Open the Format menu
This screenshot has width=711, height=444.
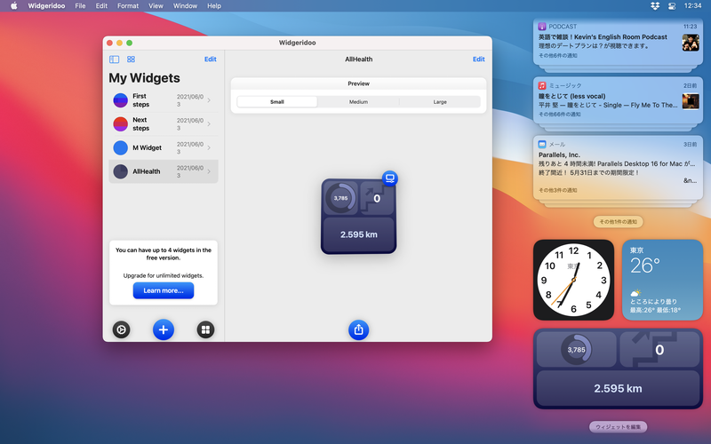(x=128, y=6)
